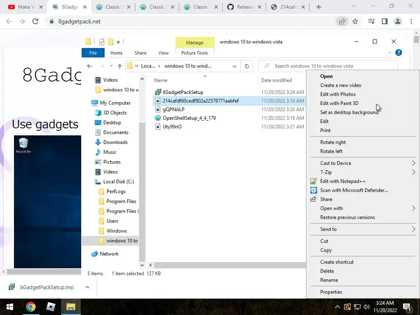Choose Scan with Microsoft Defender
The width and height of the screenshot is (420, 315).
tap(354, 190)
